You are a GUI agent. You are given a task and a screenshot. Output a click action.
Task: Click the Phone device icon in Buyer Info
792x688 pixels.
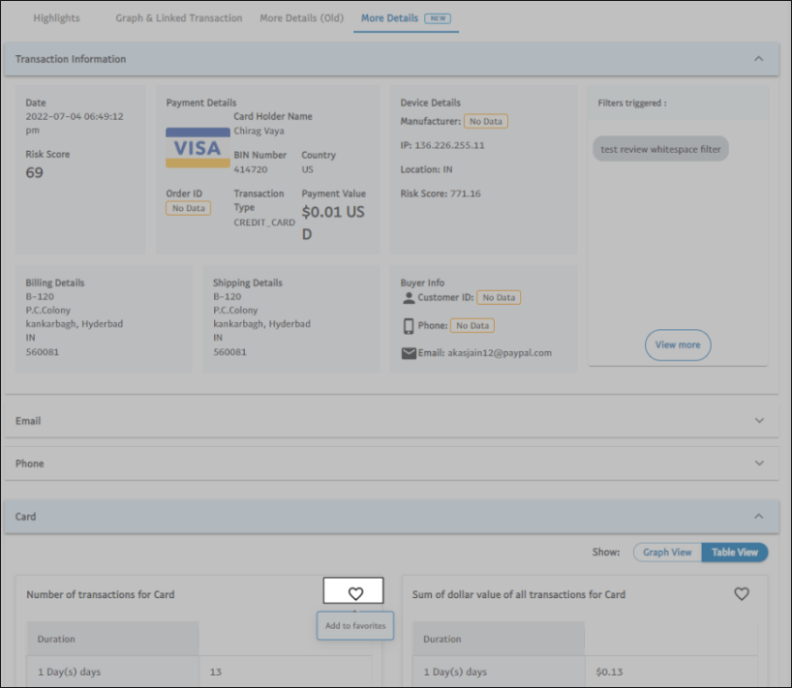pos(409,326)
